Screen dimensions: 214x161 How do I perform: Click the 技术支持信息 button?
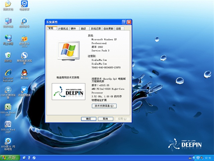click(x=104, y=106)
